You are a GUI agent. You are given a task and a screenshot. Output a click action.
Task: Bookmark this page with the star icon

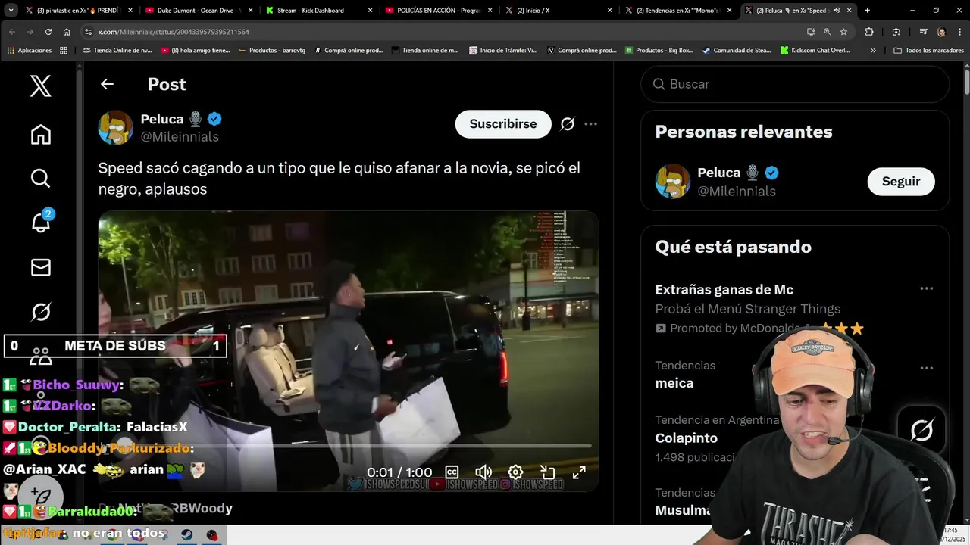pos(843,32)
